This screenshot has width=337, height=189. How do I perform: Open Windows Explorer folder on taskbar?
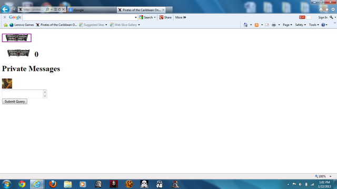click(68, 184)
